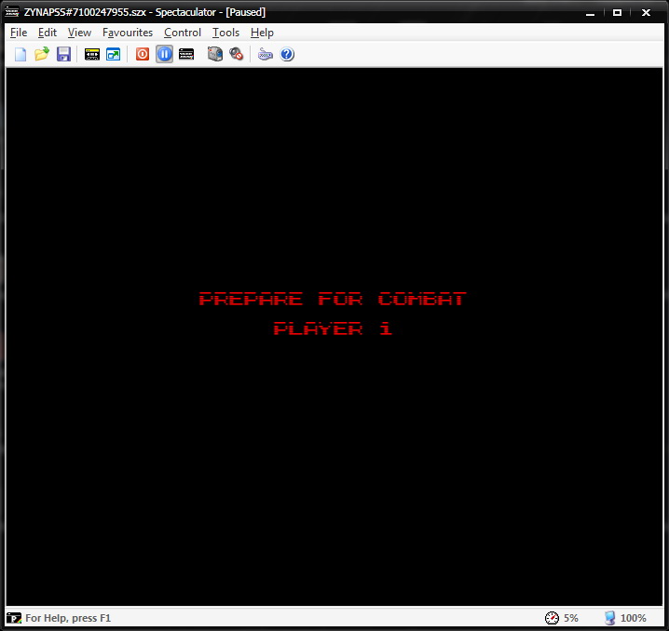Toggle the blue Pause button
Image resolution: width=669 pixels, height=631 pixels.
pos(164,54)
